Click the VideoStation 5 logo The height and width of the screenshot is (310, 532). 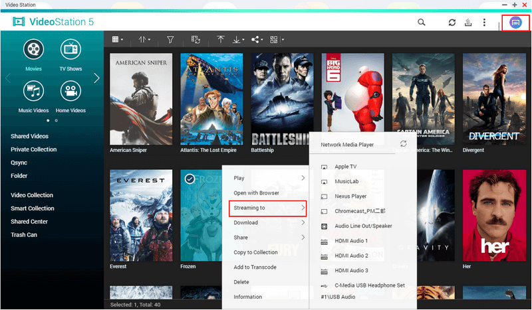[x=53, y=22]
